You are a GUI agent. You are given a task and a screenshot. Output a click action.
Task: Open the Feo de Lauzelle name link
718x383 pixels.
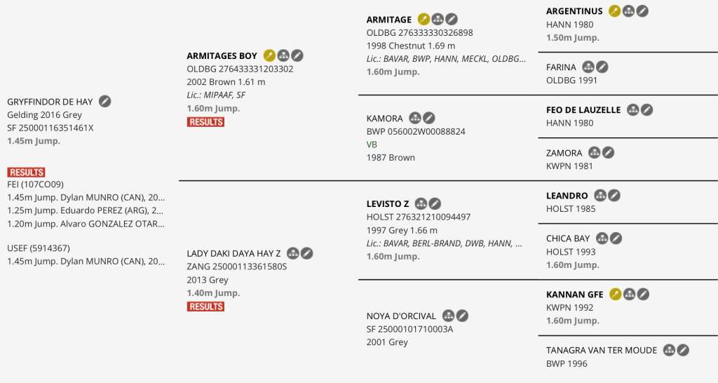pos(583,110)
